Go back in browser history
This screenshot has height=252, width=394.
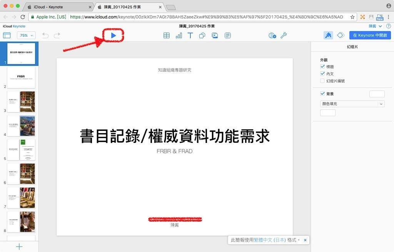(6, 17)
